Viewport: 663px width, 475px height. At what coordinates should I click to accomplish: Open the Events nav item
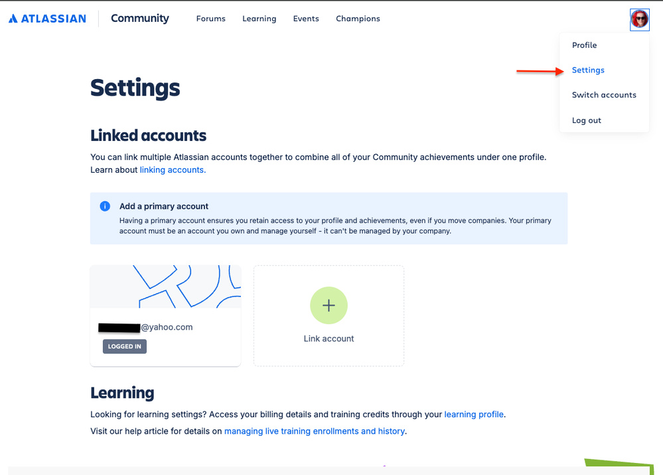tap(306, 19)
